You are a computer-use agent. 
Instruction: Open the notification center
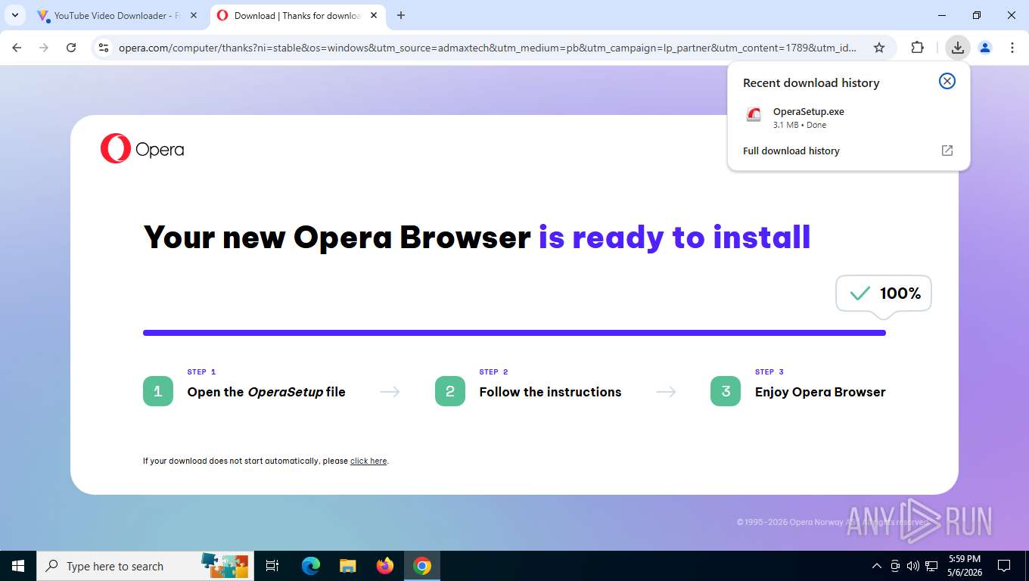(x=1004, y=566)
